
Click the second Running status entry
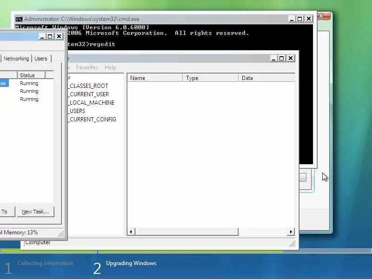29,91
